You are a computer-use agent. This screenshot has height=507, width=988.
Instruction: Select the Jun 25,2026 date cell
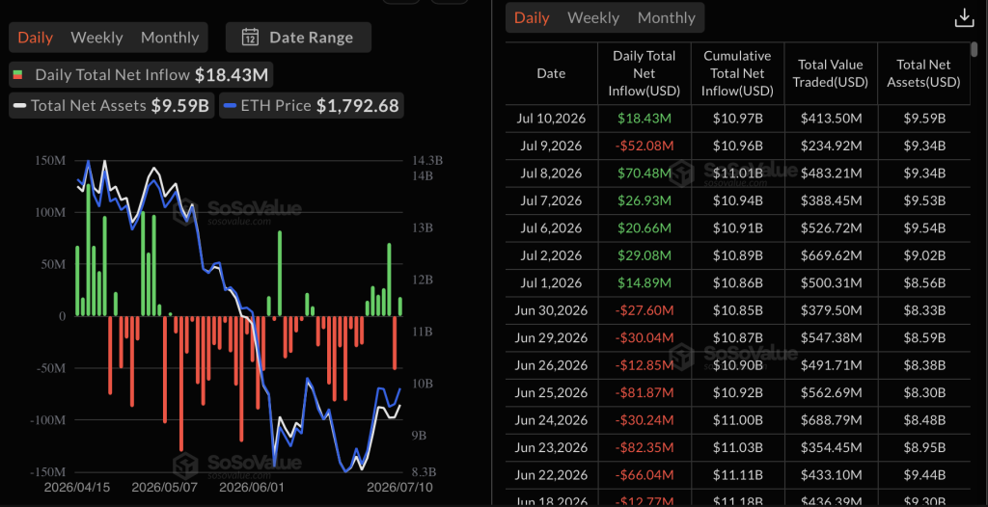pos(551,392)
